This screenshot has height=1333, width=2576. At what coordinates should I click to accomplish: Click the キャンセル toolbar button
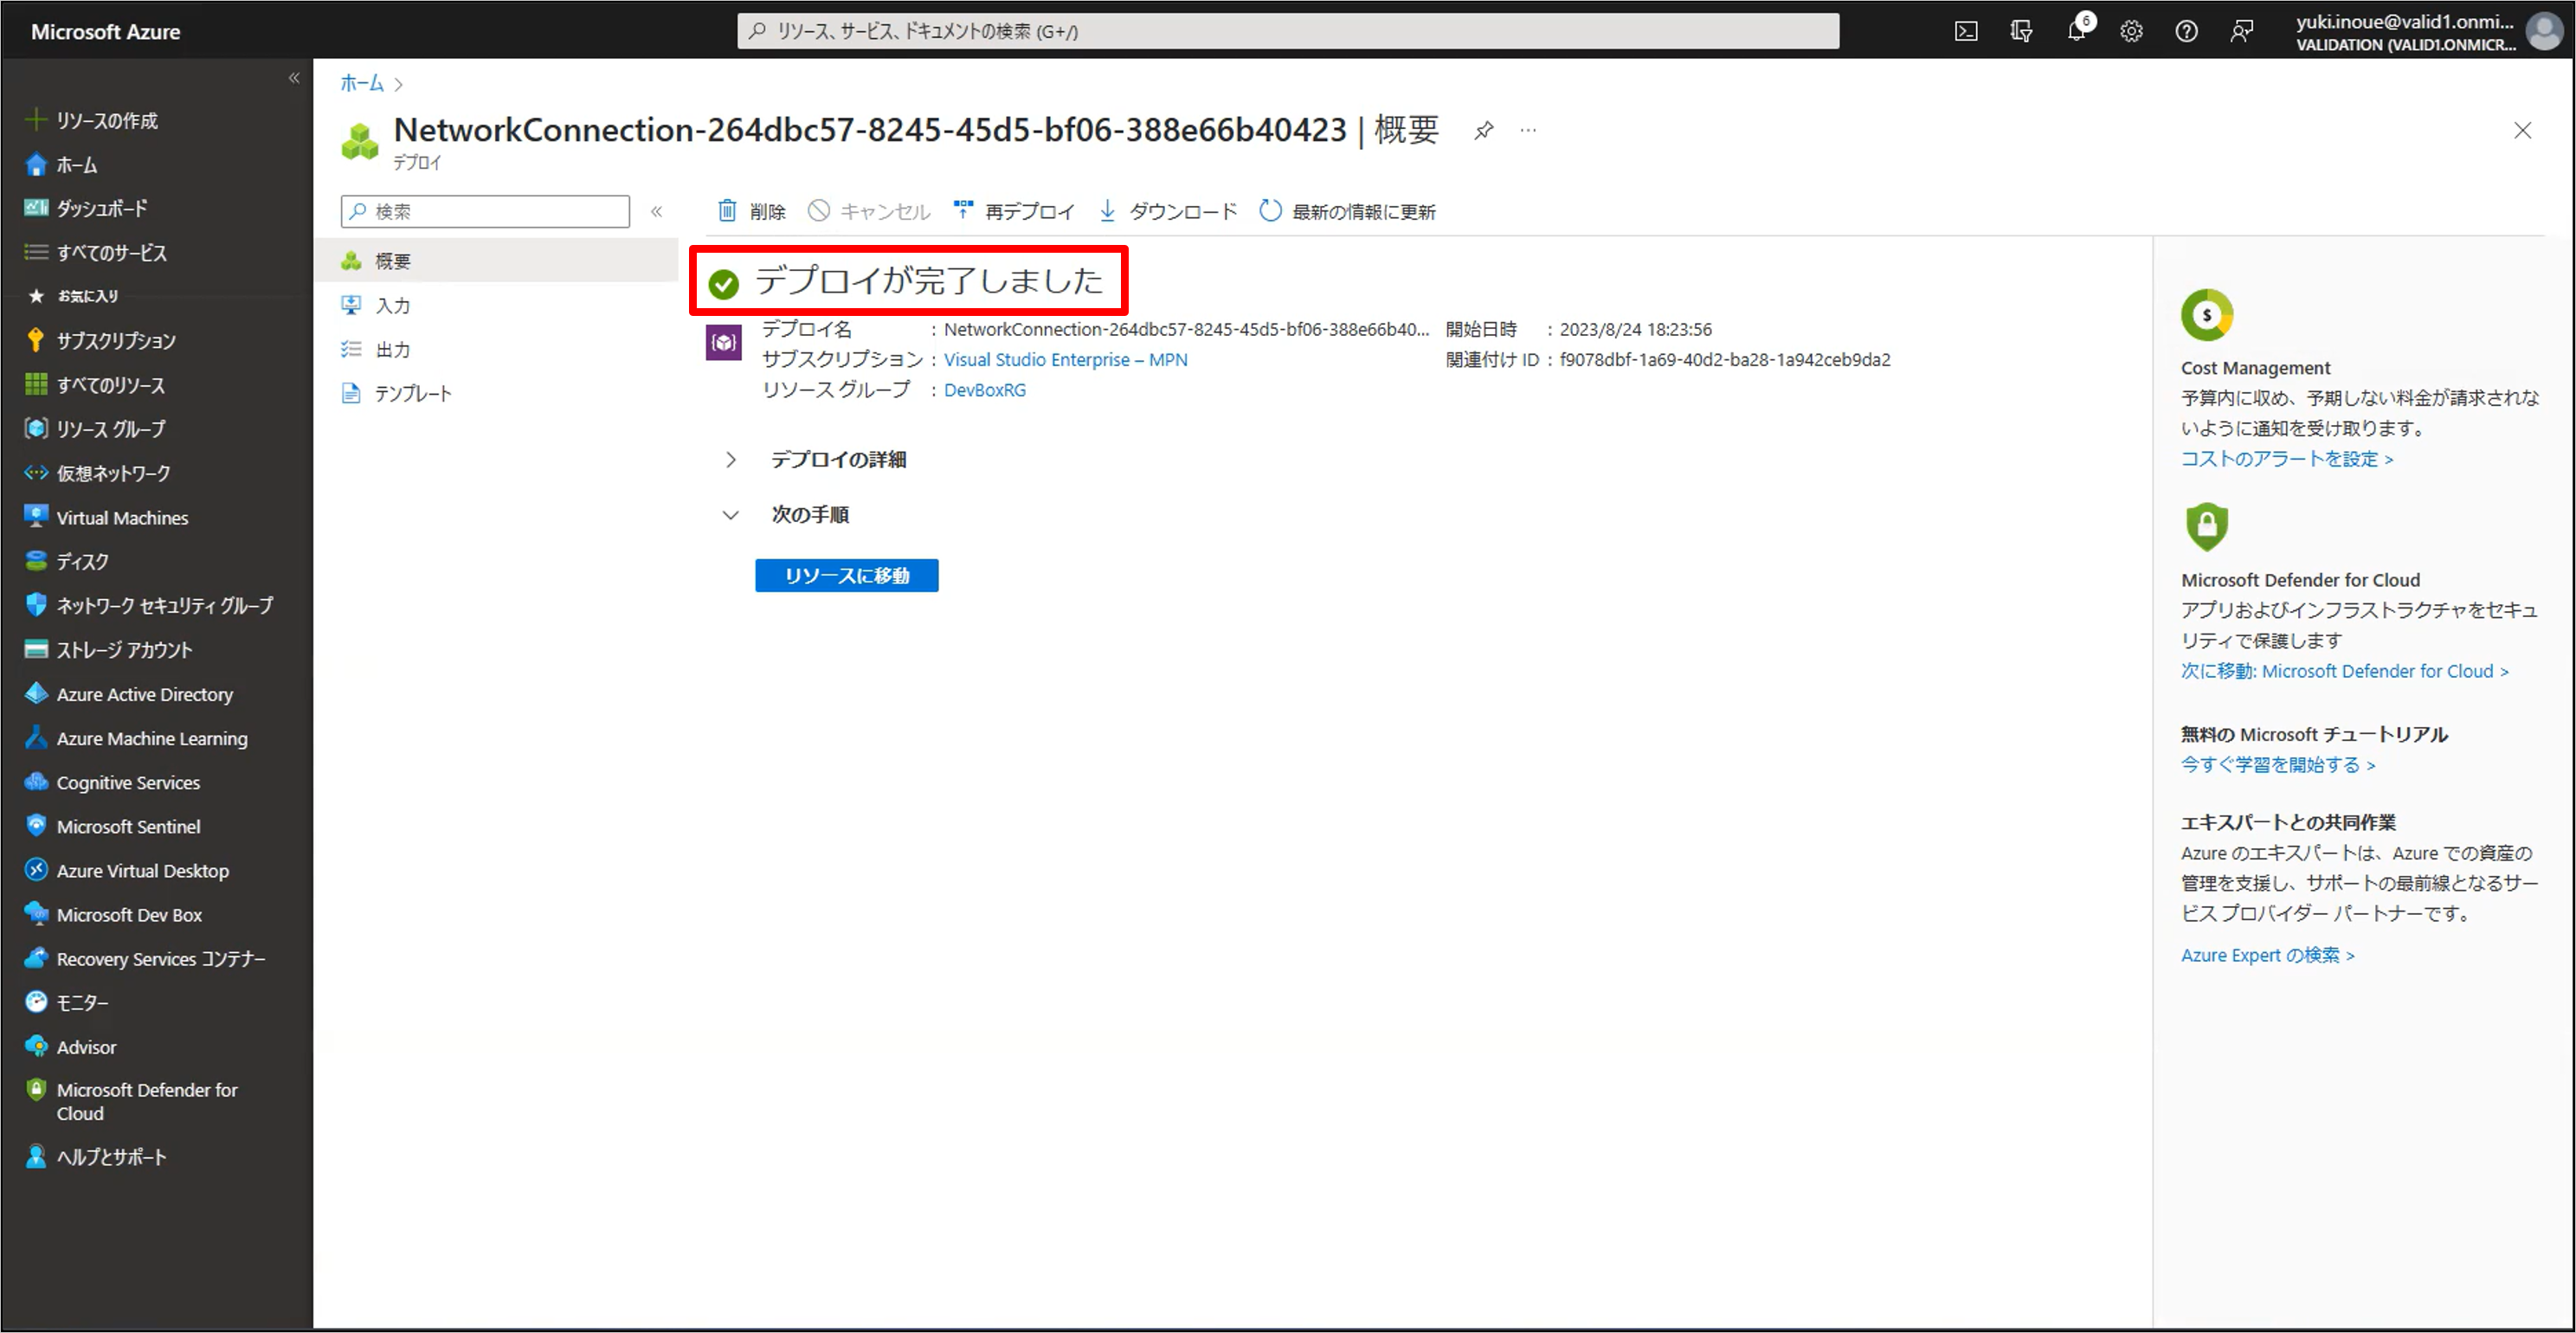click(x=869, y=211)
